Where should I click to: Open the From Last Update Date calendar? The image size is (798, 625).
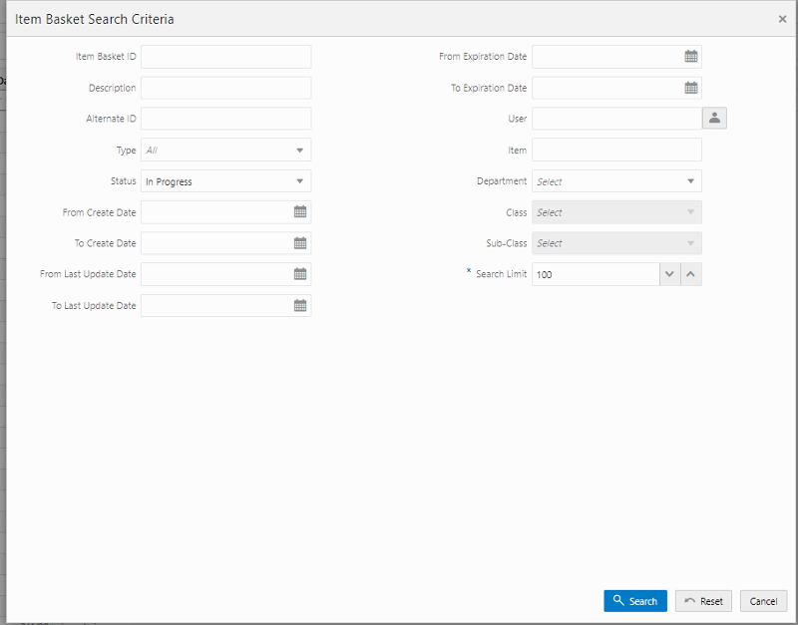click(300, 274)
